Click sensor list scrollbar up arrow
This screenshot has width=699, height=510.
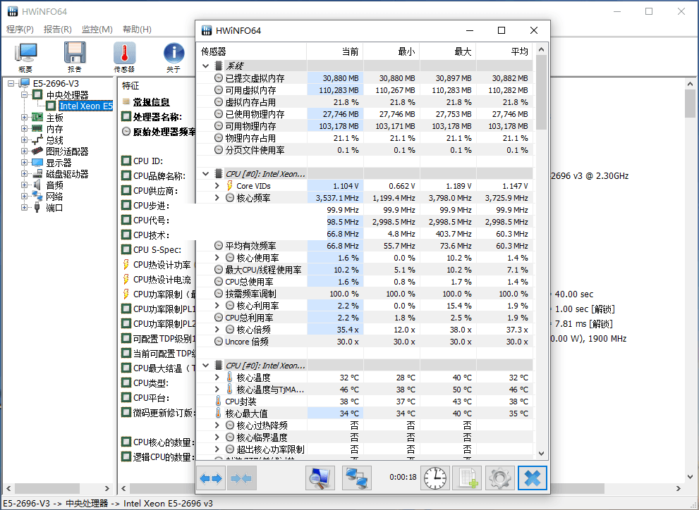coord(541,49)
